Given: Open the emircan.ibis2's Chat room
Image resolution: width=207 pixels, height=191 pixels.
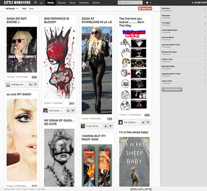Looking at the screenshot, I should (x=184, y=46).
